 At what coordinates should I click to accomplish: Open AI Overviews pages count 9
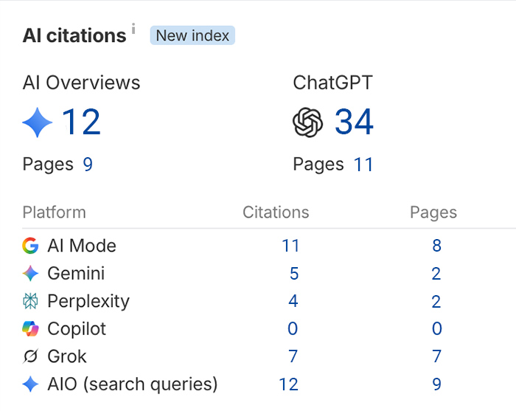point(88,164)
